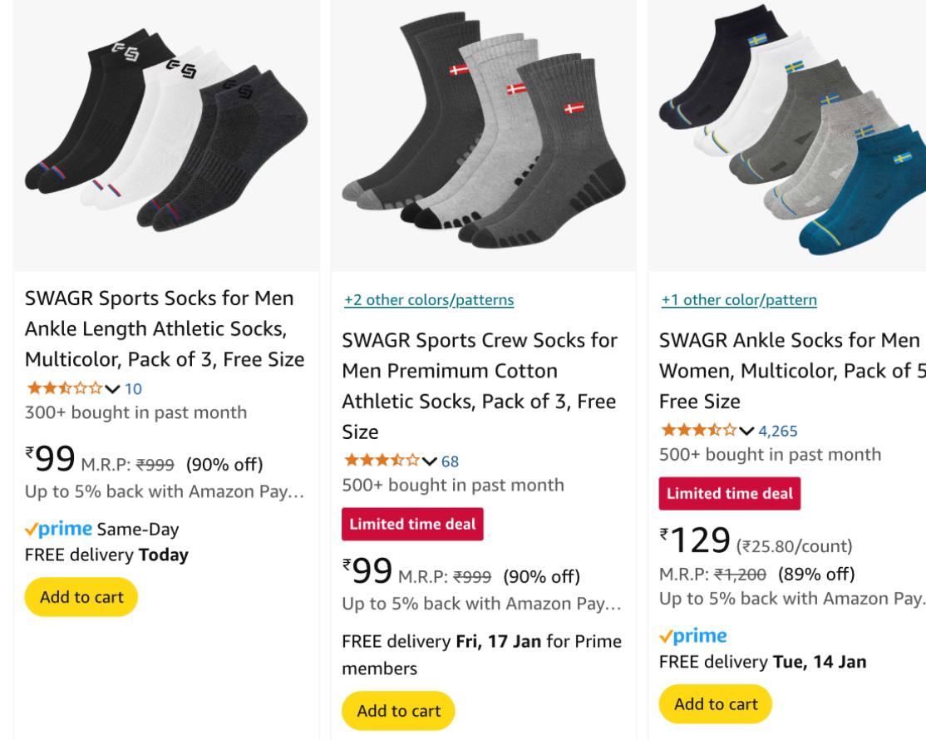The height and width of the screenshot is (740, 926).
Task: Add pack of 5 ankle socks to cart
Action: 716,704
